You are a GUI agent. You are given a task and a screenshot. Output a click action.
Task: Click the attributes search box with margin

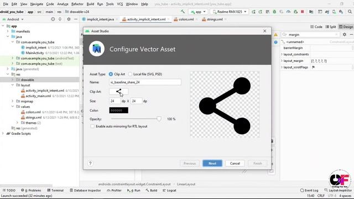310,34
